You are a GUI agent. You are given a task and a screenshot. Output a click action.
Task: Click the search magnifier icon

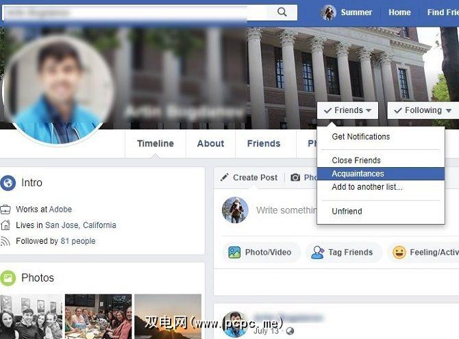click(282, 12)
